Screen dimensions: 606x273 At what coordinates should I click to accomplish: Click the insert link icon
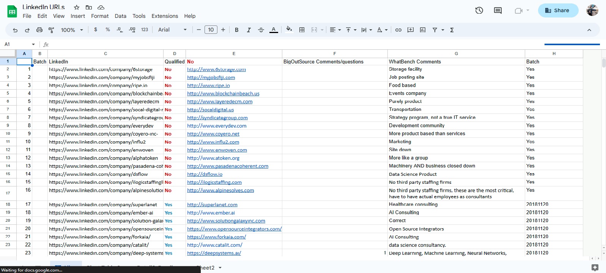[398, 30]
